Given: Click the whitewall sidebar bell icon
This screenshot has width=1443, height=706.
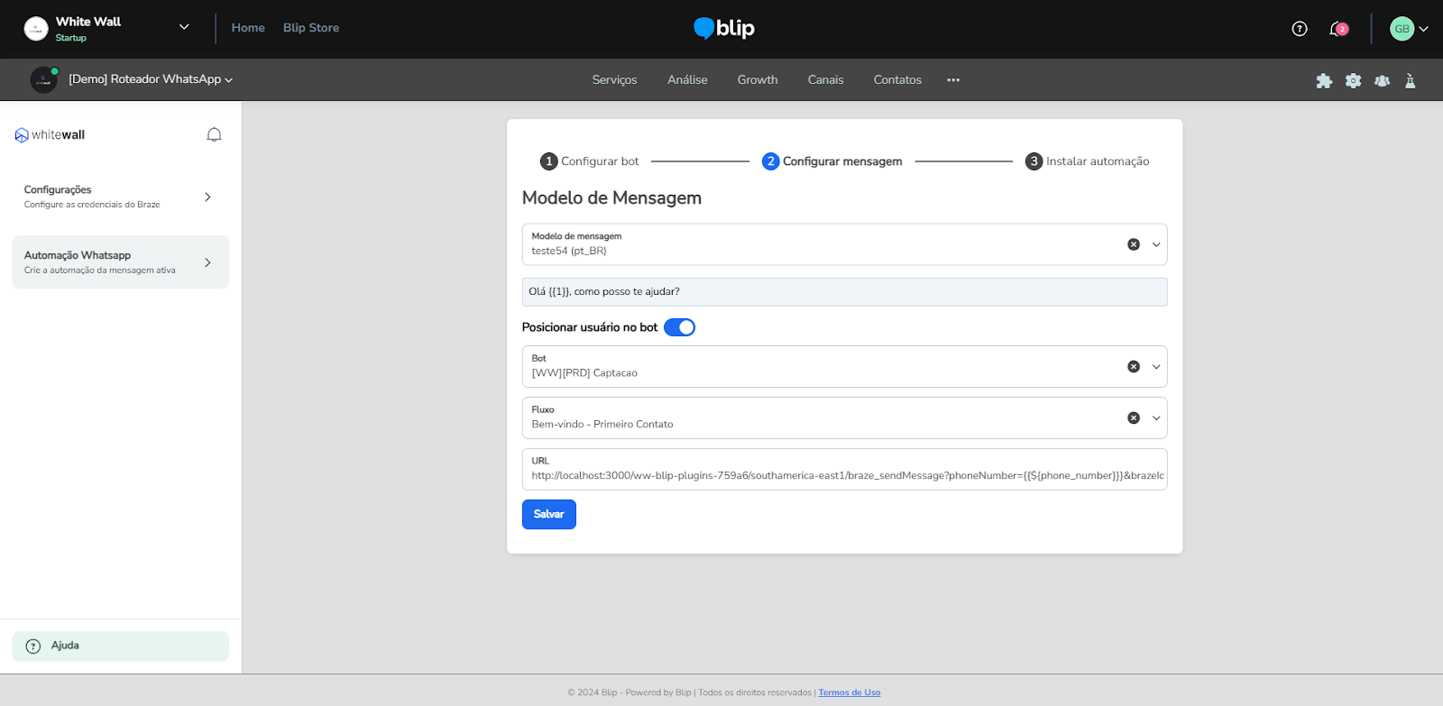Looking at the screenshot, I should tap(214, 134).
